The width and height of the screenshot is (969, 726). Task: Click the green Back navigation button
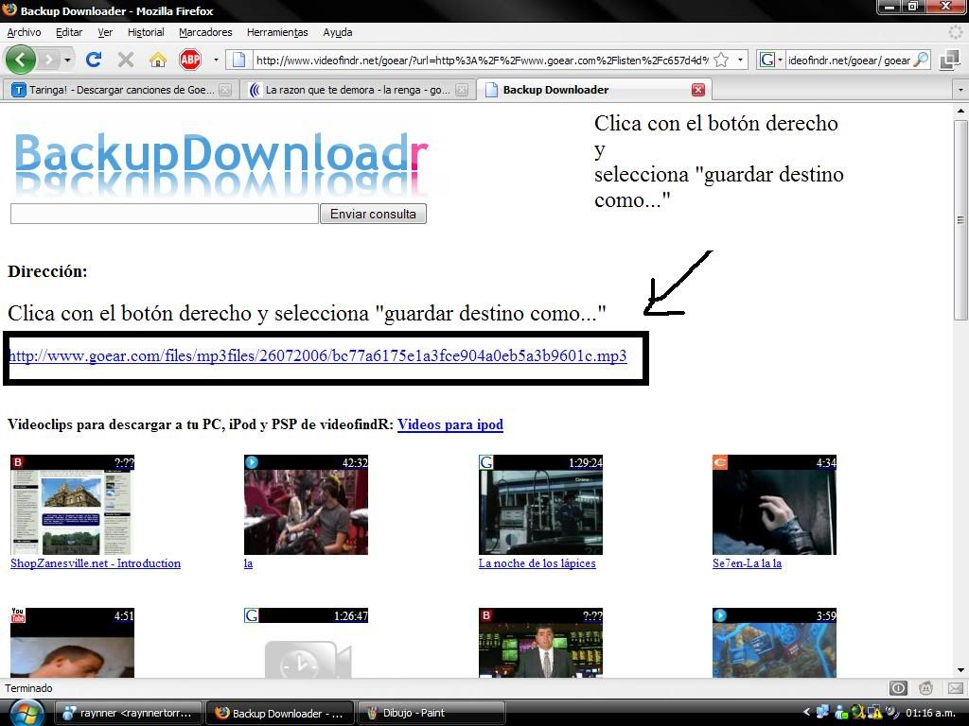[21, 60]
